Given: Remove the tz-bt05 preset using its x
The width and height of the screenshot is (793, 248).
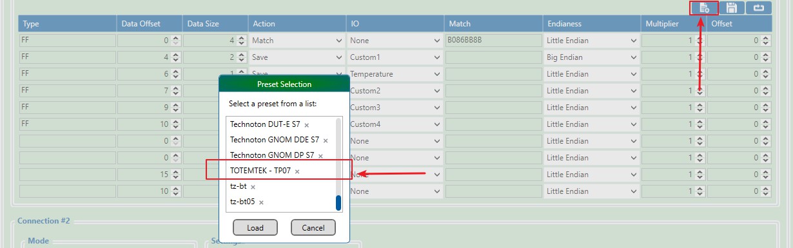Looking at the screenshot, I should coord(262,202).
